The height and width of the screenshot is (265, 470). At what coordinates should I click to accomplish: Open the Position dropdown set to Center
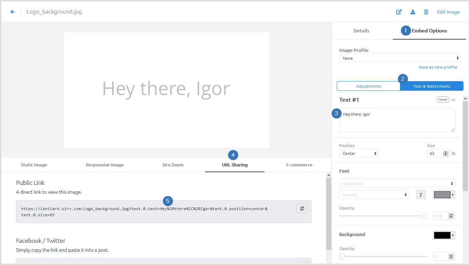click(x=359, y=153)
